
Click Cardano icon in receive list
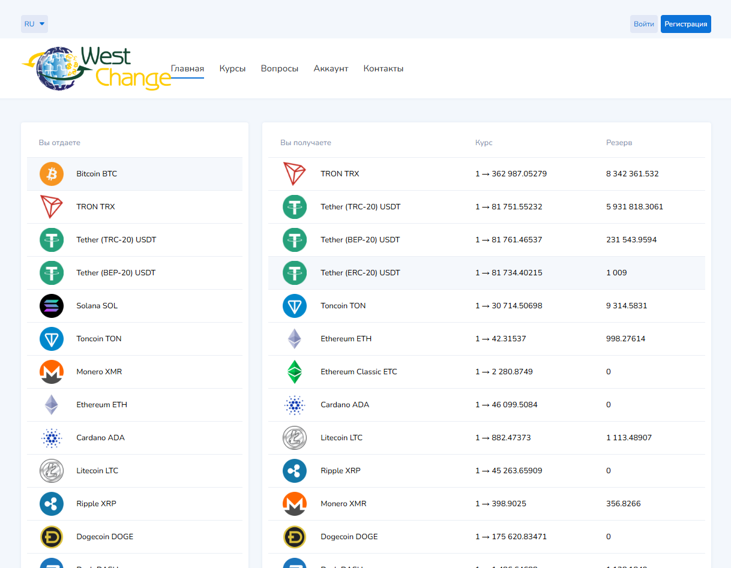(x=295, y=405)
